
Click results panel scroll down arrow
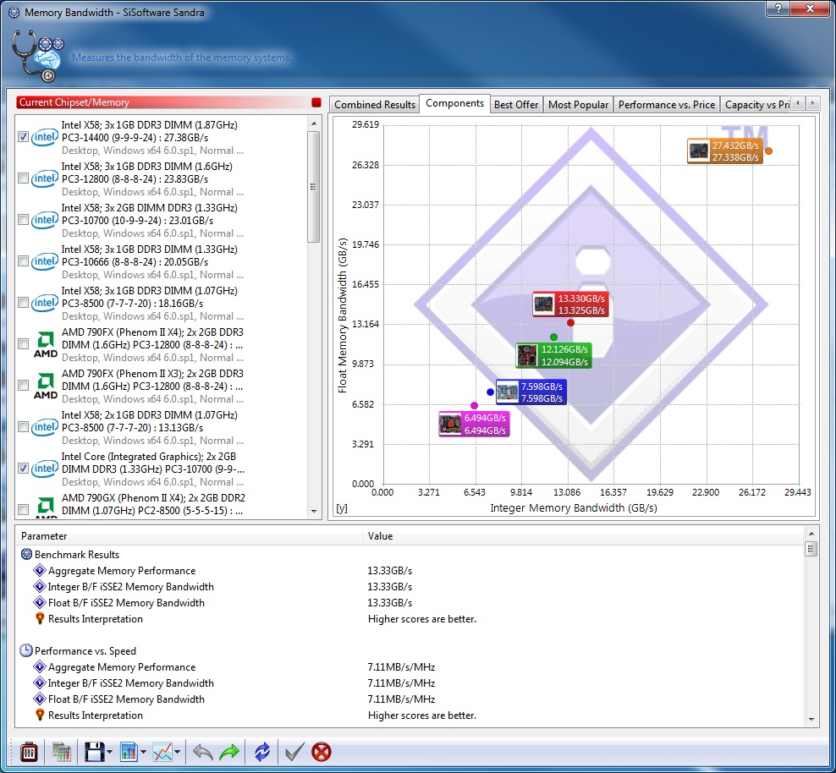811,719
